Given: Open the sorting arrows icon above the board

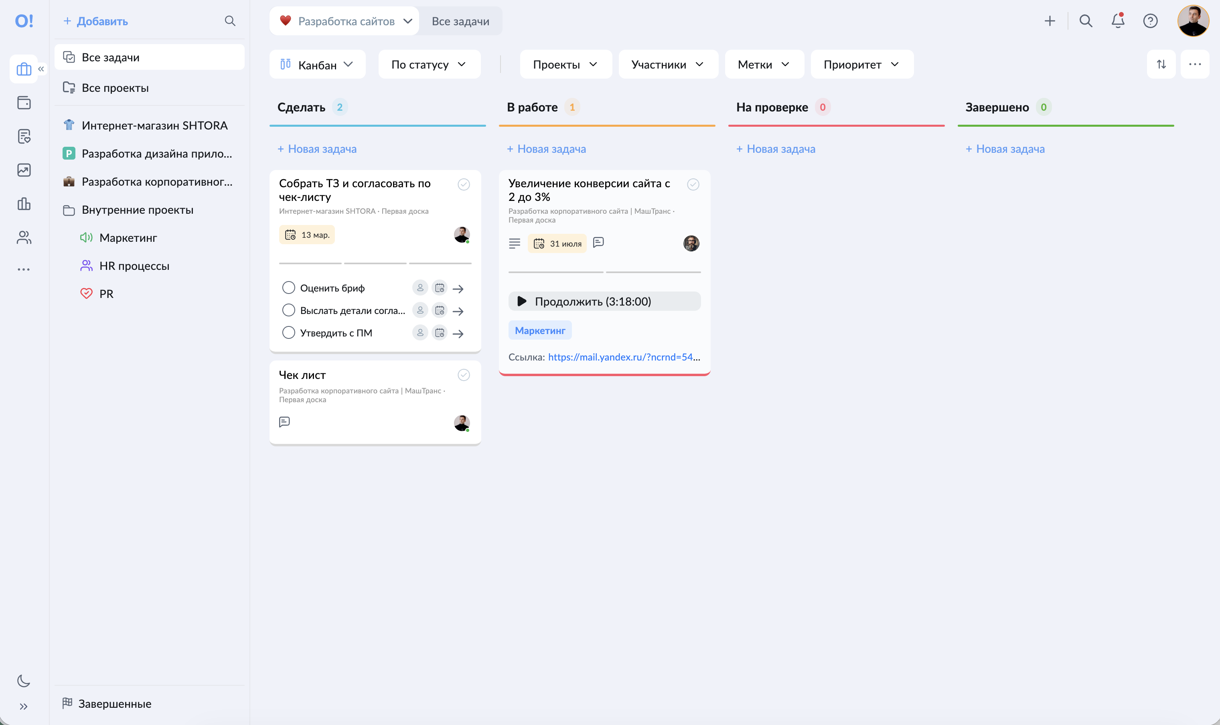Looking at the screenshot, I should tap(1161, 64).
